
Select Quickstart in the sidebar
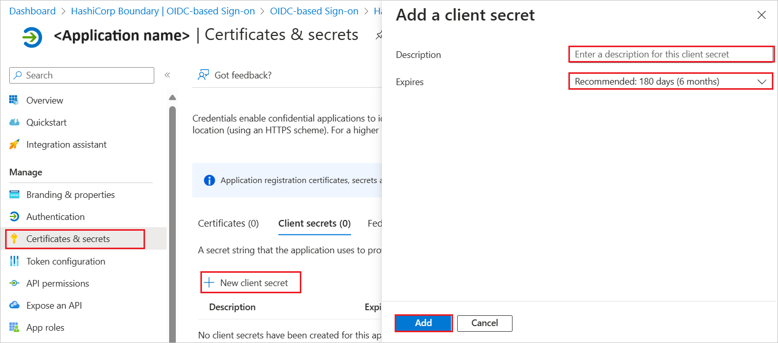tap(46, 122)
